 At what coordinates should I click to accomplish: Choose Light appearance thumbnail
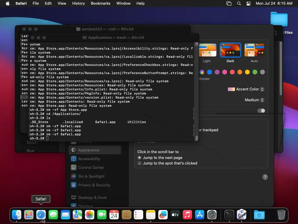pyautogui.click(x=207, y=50)
